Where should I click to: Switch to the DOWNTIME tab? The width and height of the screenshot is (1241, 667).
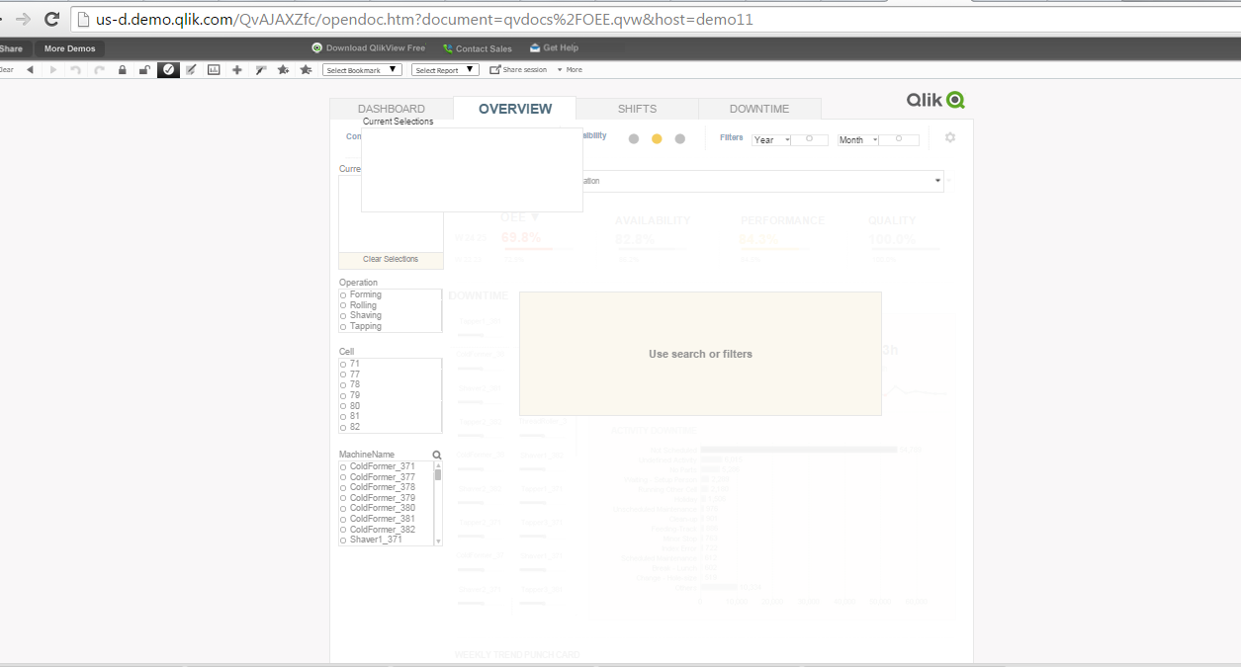point(759,109)
